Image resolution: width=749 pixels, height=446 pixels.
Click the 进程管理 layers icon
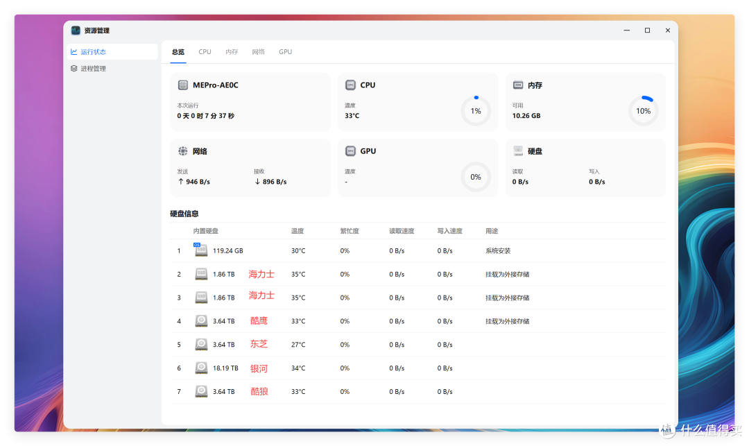click(x=74, y=68)
